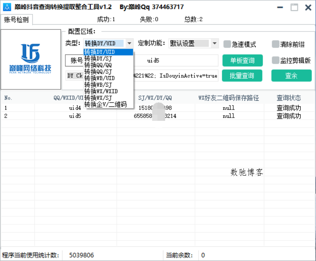The height and width of the screenshot is (261, 316).
Task: Choose 转换WX/SJ in the list
Action: (x=109, y=98)
